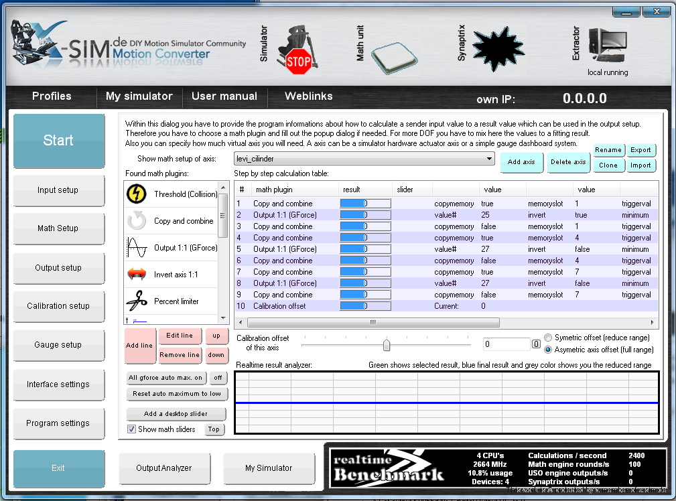The image size is (676, 501).
Task: Click the Extractor computer icon
Action: 607,46
